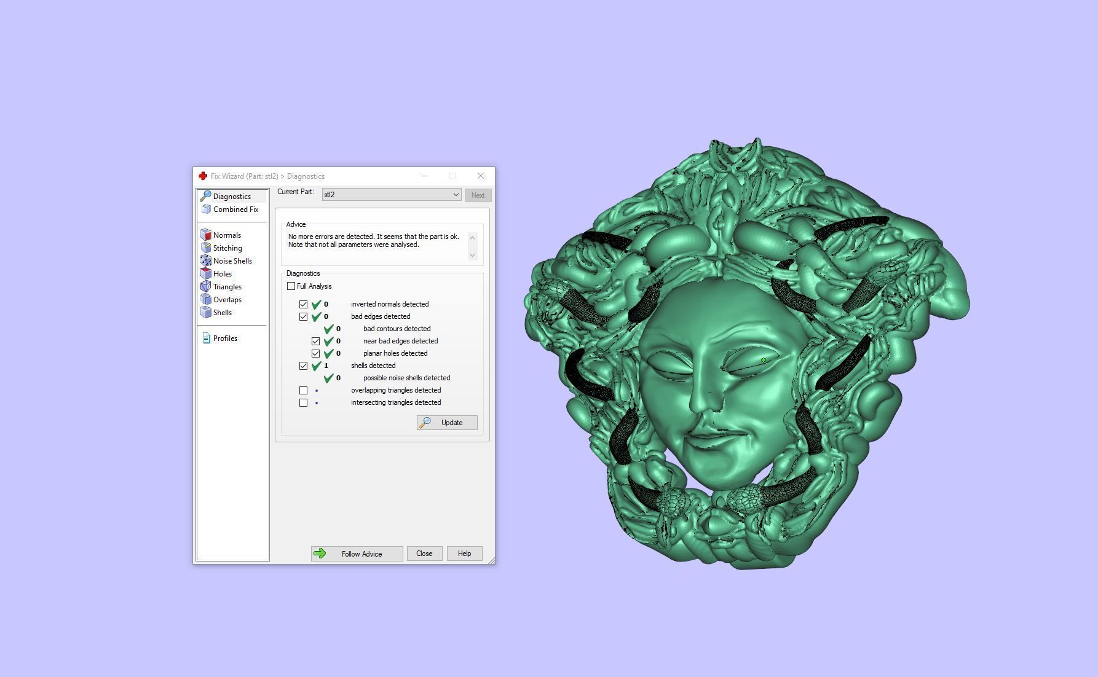The height and width of the screenshot is (677, 1098).
Task: Click the disabled Next button
Action: click(478, 195)
